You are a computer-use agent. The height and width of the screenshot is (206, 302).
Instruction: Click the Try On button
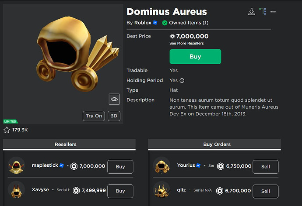point(94,116)
